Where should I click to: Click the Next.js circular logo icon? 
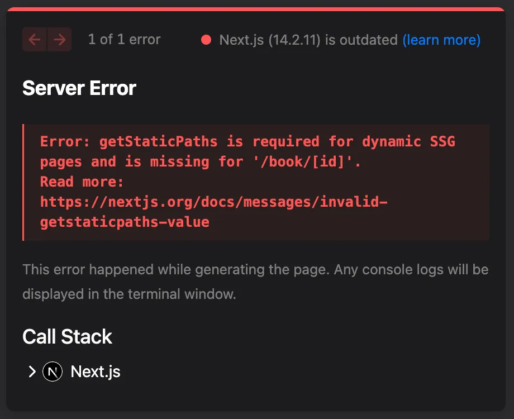53,372
